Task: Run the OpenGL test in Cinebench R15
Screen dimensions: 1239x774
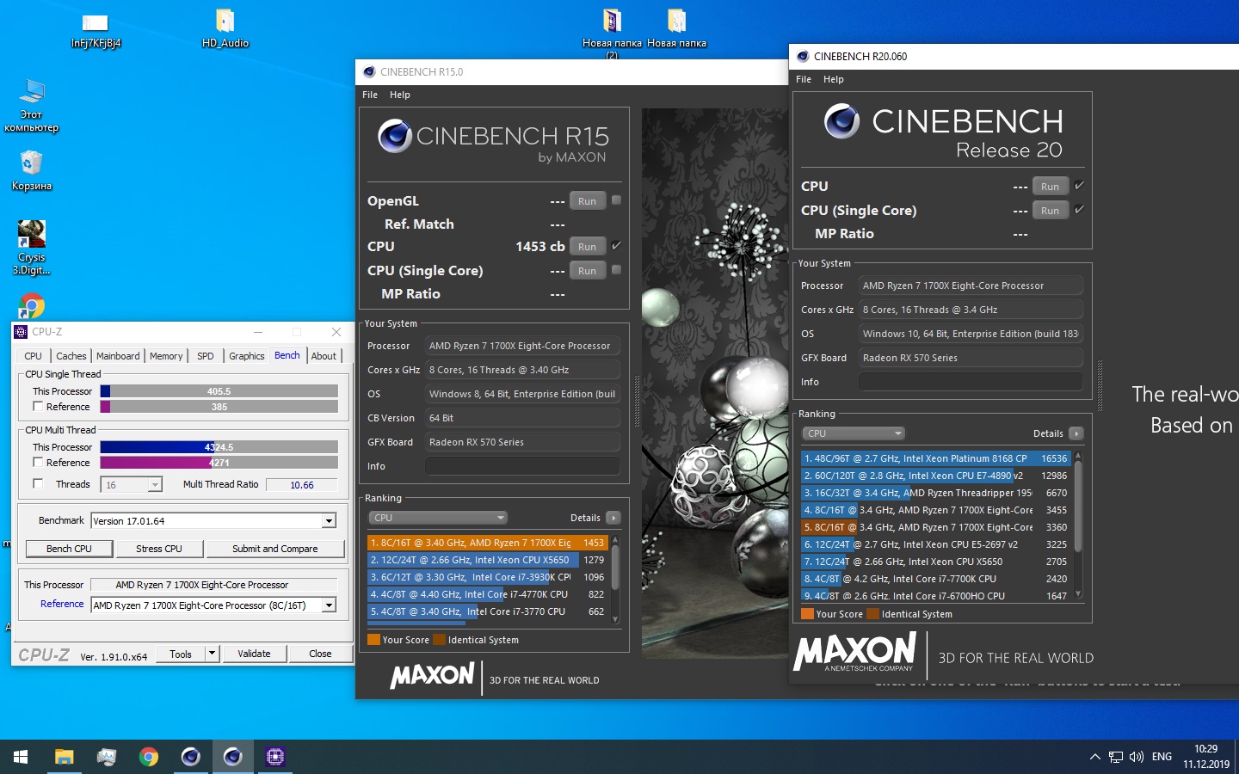Action: pyautogui.click(x=587, y=200)
